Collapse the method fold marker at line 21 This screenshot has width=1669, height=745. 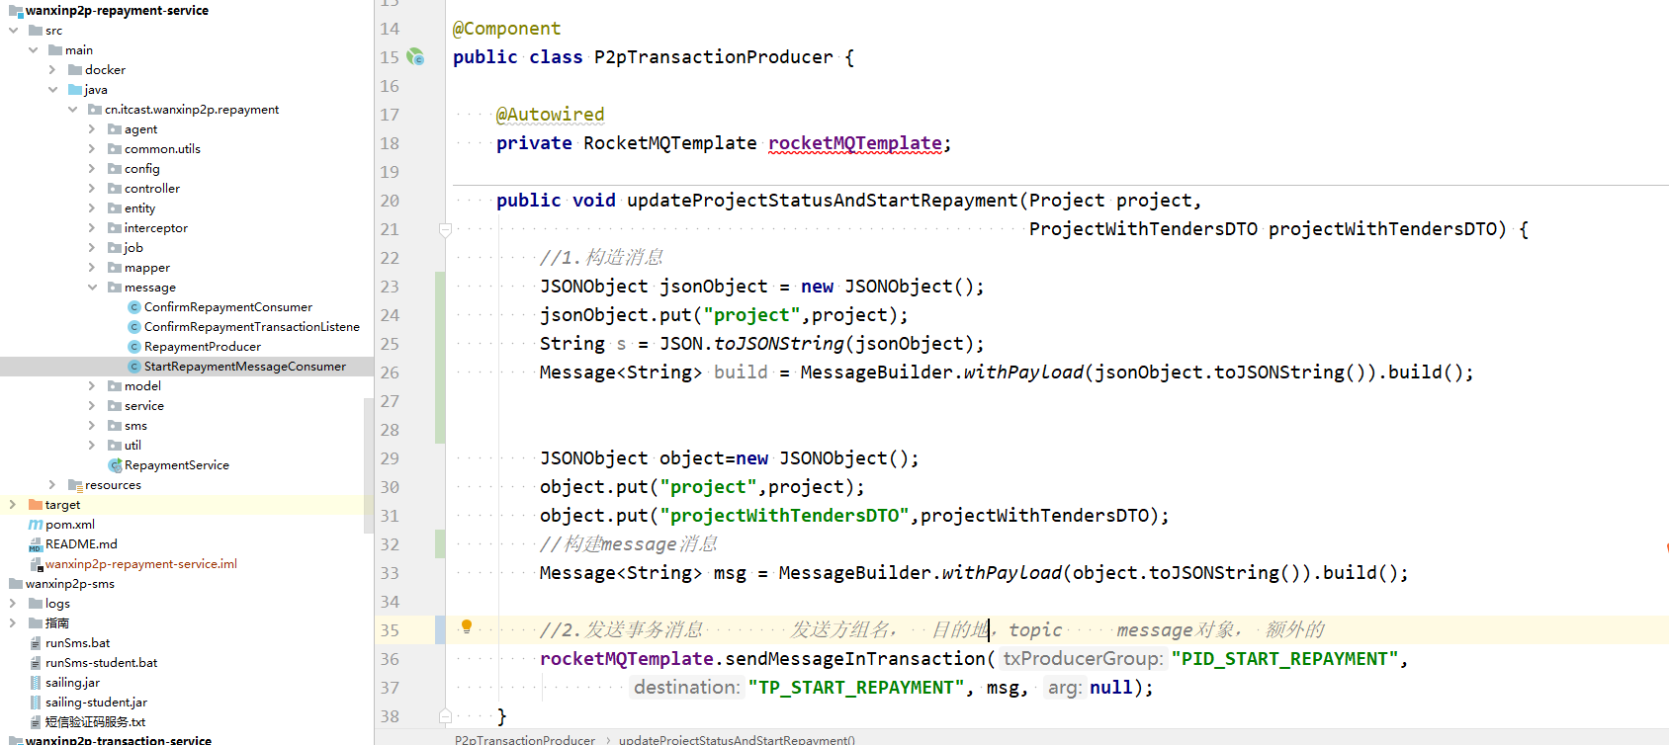[x=445, y=229]
